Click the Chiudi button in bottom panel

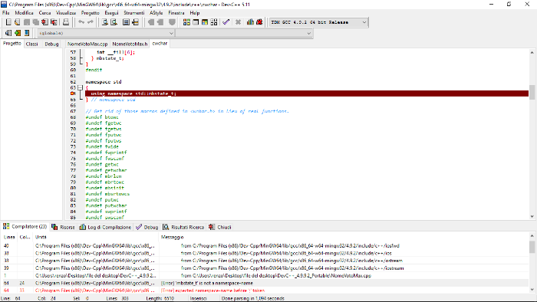tap(220, 227)
